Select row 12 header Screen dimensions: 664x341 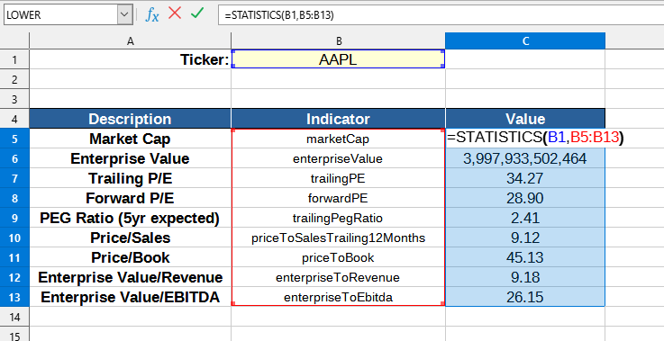tap(14, 277)
